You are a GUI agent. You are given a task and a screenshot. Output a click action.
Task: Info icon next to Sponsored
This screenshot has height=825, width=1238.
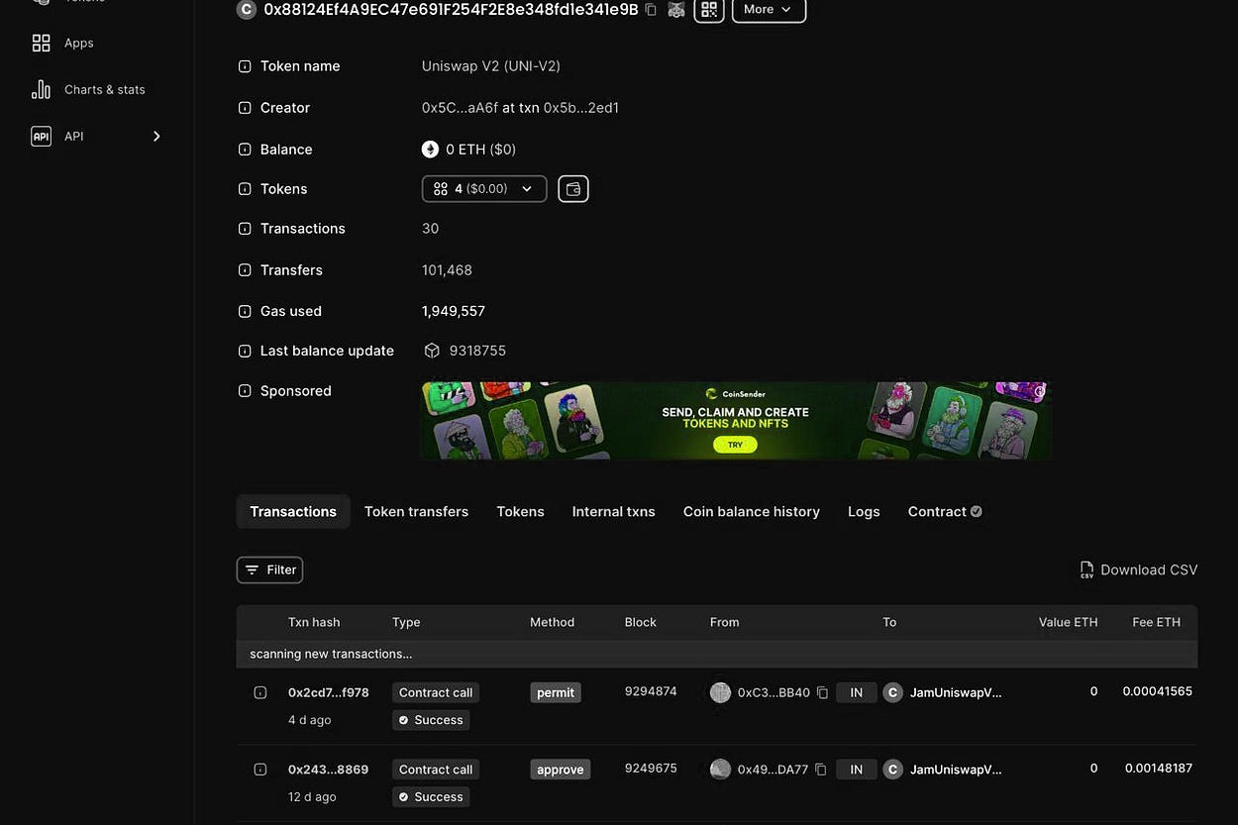(x=245, y=391)
